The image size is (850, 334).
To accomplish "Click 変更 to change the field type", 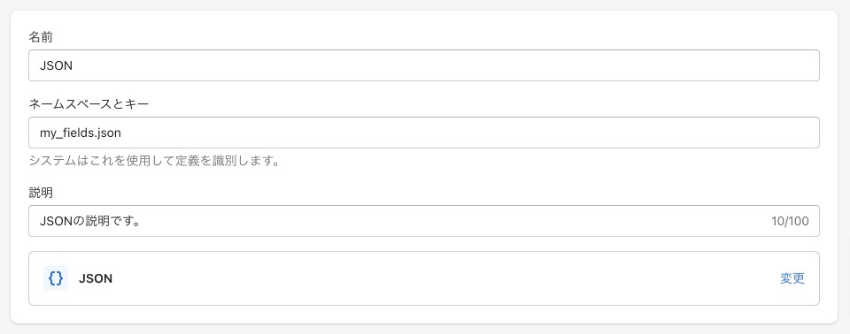I will 792,278.
